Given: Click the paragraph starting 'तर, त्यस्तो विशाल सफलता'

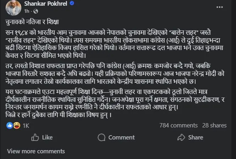Looking at the screenshot, I should point(115,74).
